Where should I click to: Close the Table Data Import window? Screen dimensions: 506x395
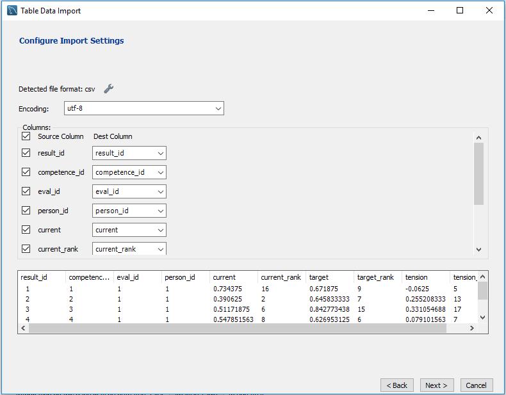pos(489,10)
